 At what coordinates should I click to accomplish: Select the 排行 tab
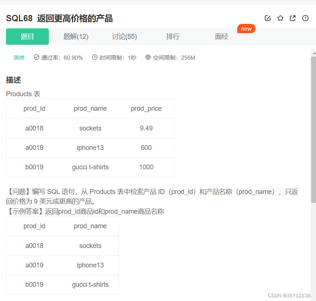click(x=173, y=37)
